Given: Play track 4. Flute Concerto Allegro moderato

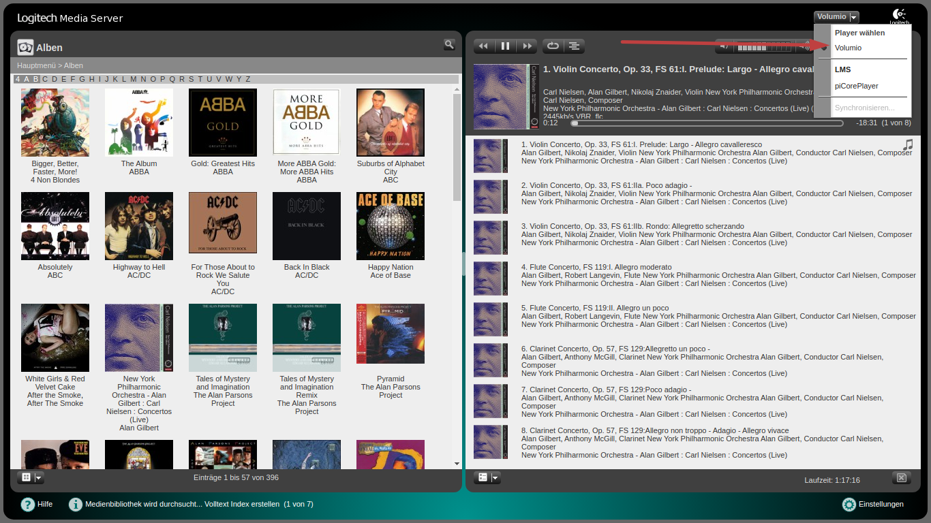Looking at the screenshot, I should (x=596, y=267).
